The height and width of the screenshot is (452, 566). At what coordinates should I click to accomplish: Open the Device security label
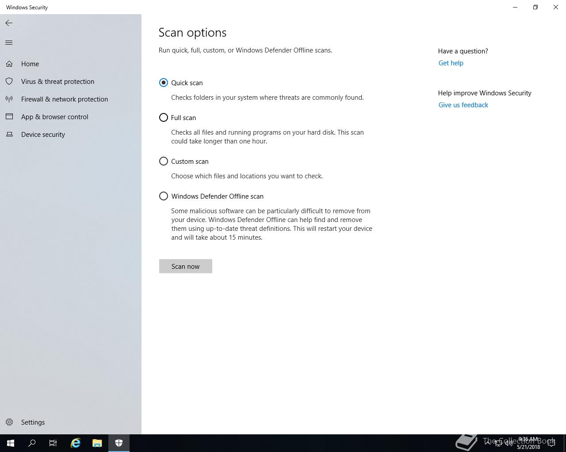pyautogui.click(x=43, y=134)
